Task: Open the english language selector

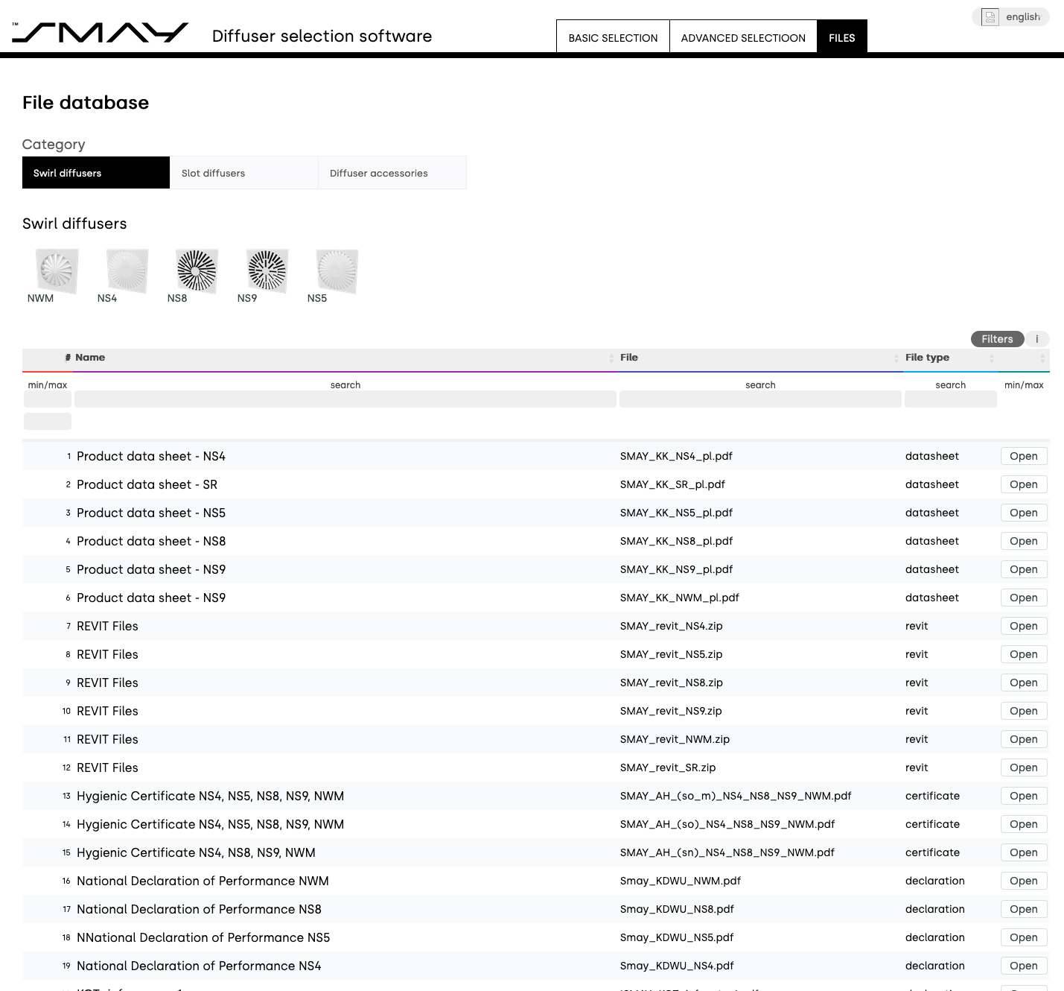Action: coord(1010,16)
